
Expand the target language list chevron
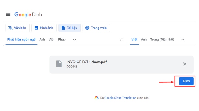(x=183, y=40)
